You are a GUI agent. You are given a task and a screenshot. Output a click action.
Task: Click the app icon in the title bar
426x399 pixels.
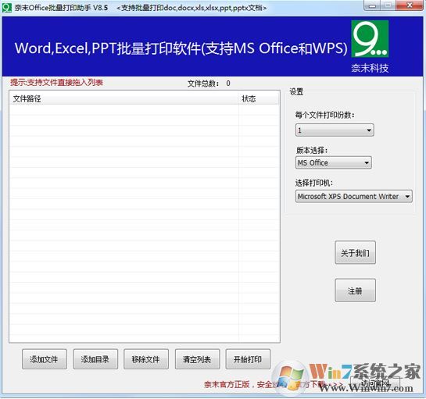[x=6, y=7]
